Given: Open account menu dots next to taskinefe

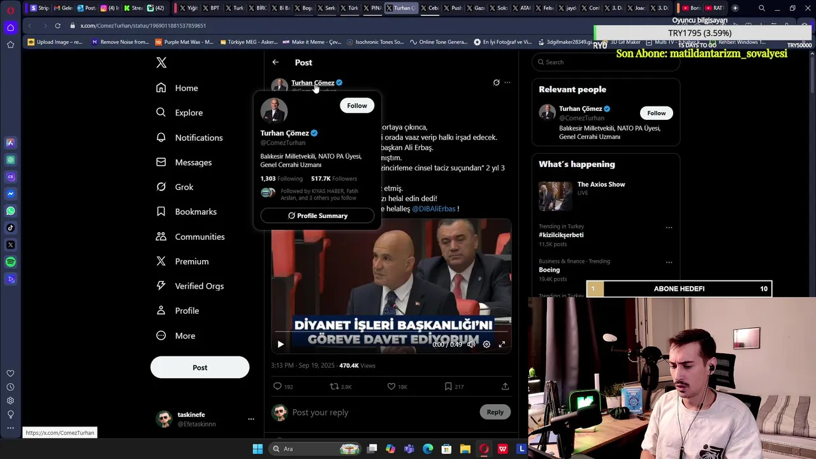Looking at the screenshot, I should [251, 419].
